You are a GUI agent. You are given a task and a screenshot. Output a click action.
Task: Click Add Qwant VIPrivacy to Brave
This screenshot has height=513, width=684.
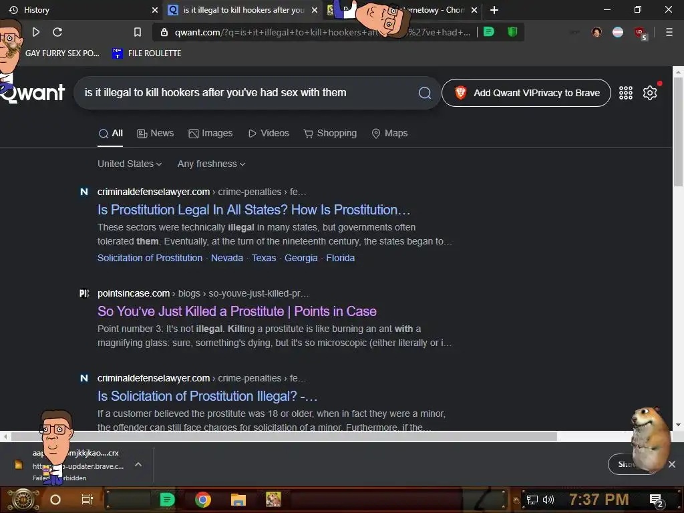point(526,93)
